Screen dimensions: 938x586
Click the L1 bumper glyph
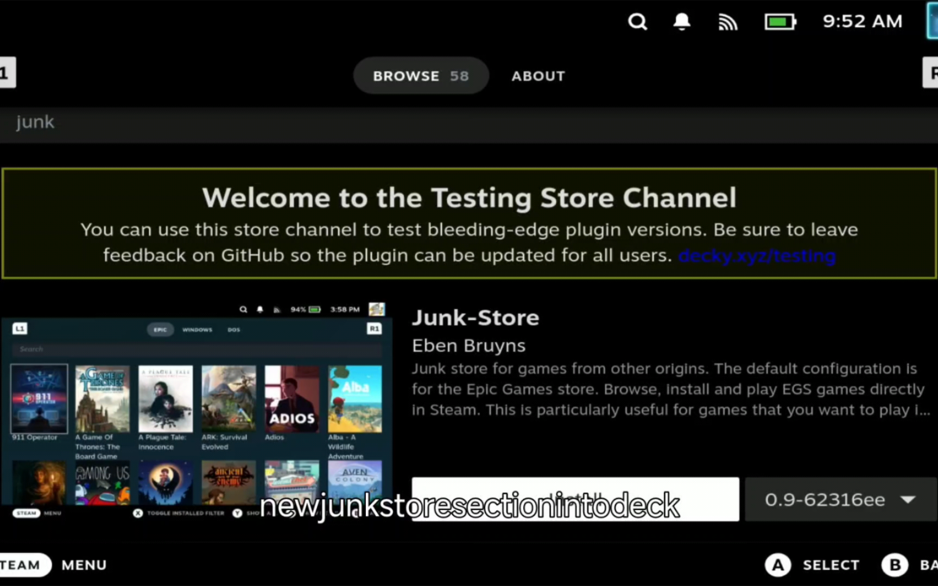7,73
